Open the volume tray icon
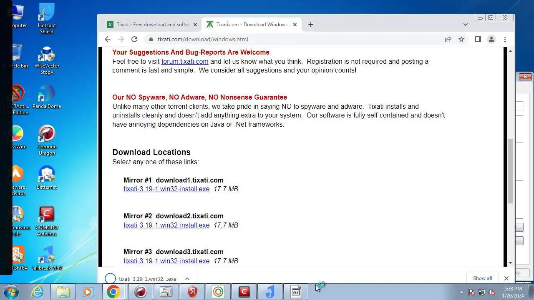The width and height of the screenshot is (534, 300). [492, 292]
